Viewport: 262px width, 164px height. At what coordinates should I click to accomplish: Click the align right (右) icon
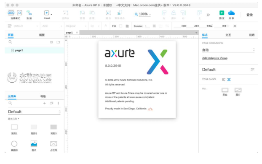pyautogui.click(x=183, y=13)
